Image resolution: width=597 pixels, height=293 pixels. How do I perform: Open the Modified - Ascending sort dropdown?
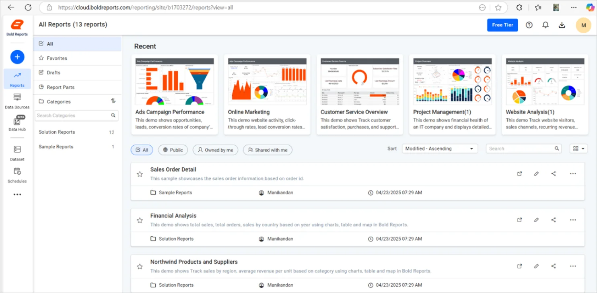(439, 148)
